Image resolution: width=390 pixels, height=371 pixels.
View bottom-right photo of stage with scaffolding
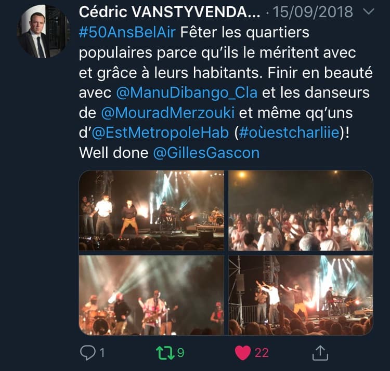click(301, 295)
